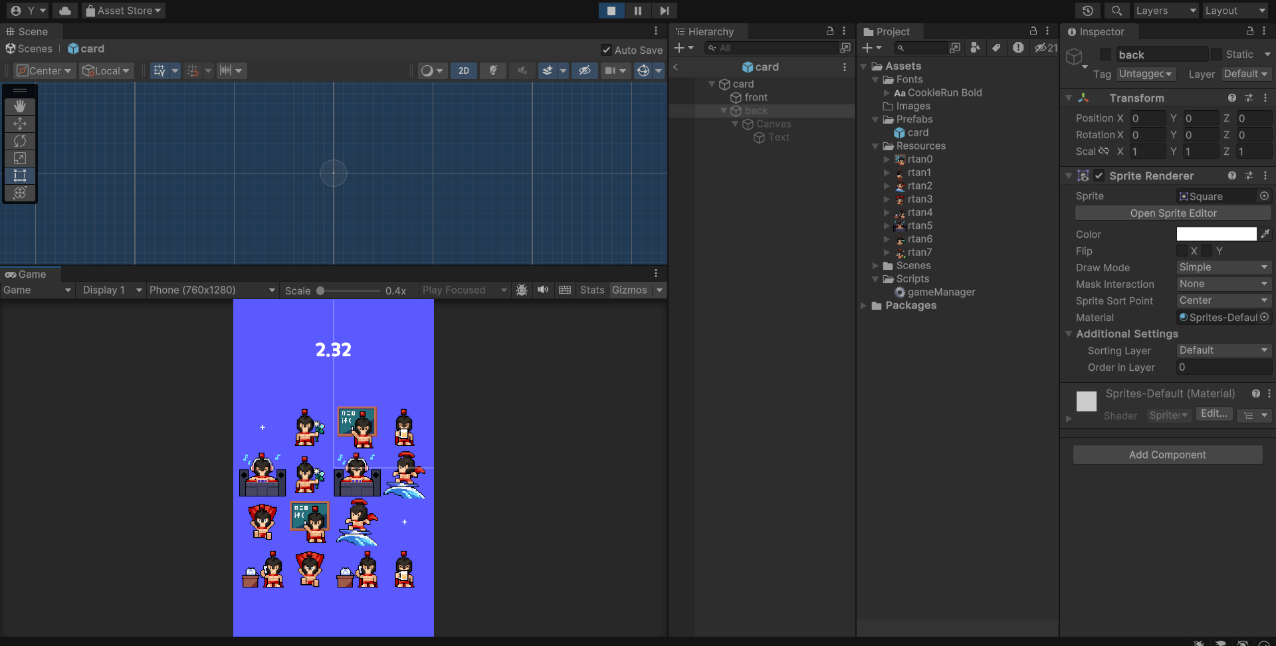Toggle Gizmos button in Game view

(x=629, y=290)
